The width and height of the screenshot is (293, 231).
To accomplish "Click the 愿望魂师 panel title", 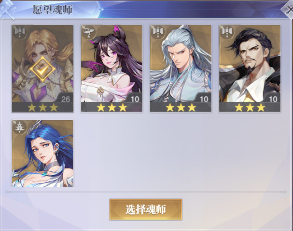I will (53, 10).
